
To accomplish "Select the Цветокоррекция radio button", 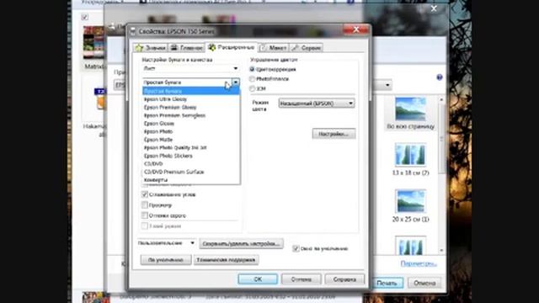I will tap(252, 69).
